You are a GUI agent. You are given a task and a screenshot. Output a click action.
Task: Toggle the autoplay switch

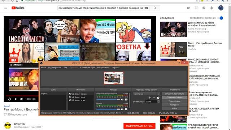(x=221, y=18)
